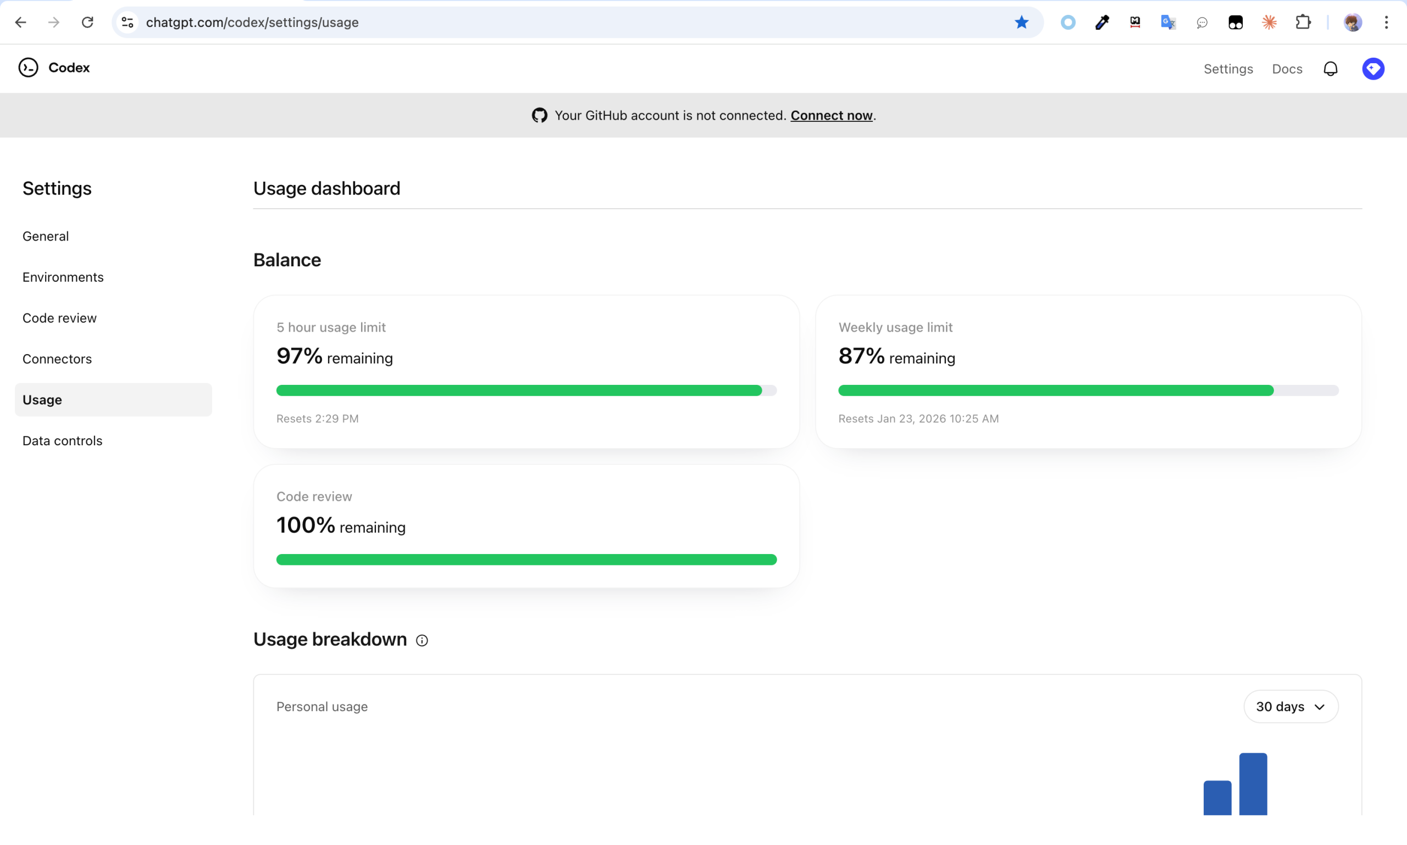Screen dimensions: 1407x845
Task: Click the Weekly usage limit progress bar
Action: pos(1088,390)
